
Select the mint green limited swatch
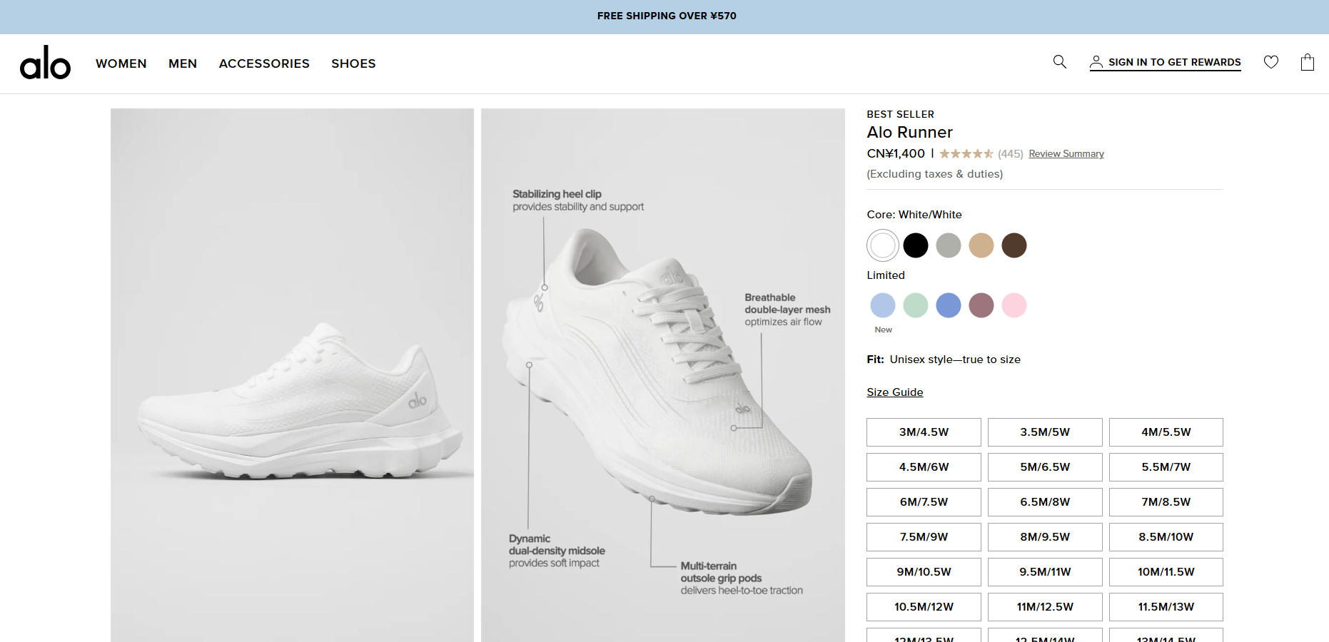click(916, 305)
